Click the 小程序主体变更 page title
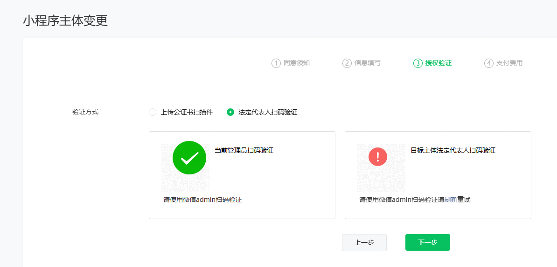 point(65,21)
